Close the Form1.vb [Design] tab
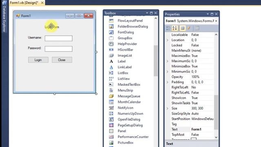Viewport: 261px width, 147px height. pos(42,3)
